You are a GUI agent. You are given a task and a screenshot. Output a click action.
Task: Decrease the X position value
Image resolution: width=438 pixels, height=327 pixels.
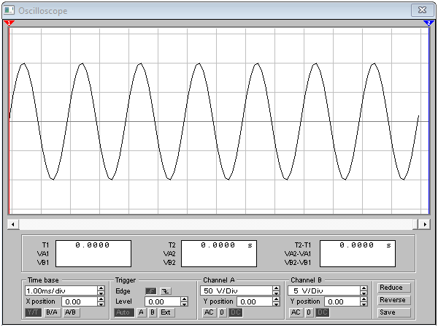(101, 304)
